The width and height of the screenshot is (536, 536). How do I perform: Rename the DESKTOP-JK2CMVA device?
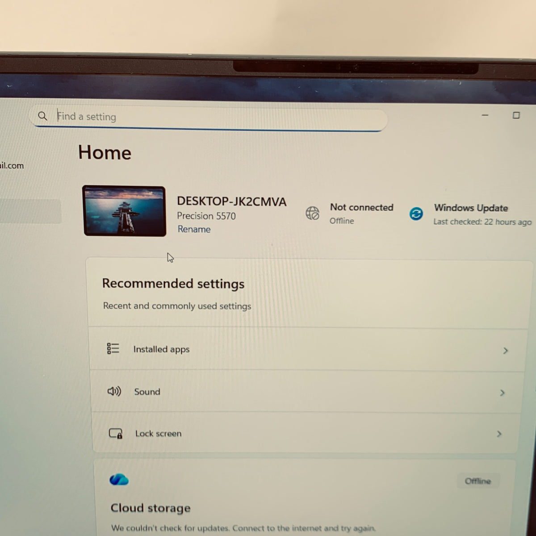pos(194,229)
